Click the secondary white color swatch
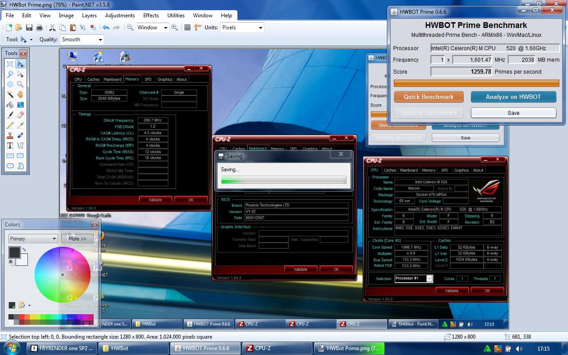The width and height of the screenshot is (568, 355). pos(24,261)
